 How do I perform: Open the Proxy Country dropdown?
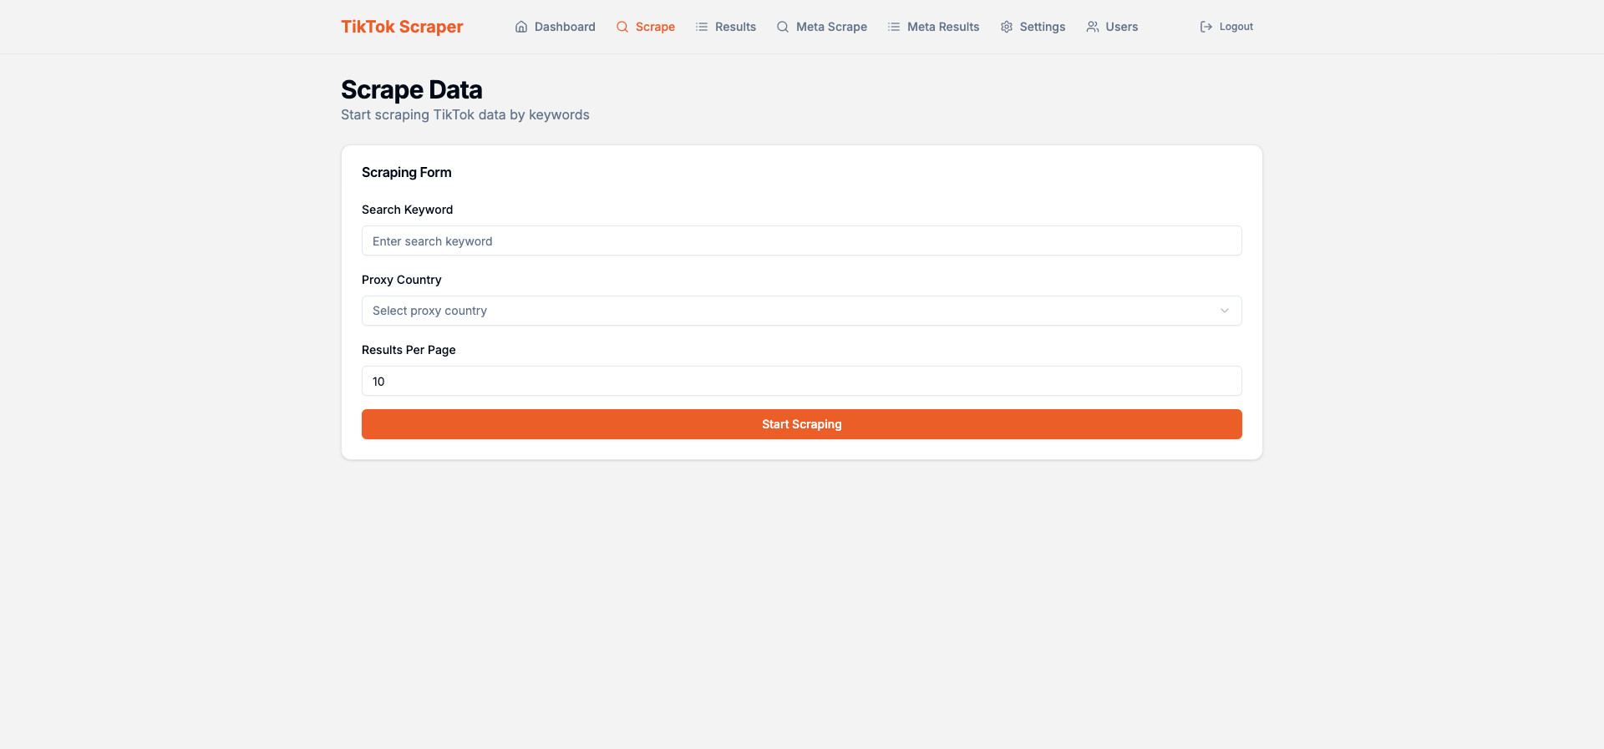coord(800,311)
